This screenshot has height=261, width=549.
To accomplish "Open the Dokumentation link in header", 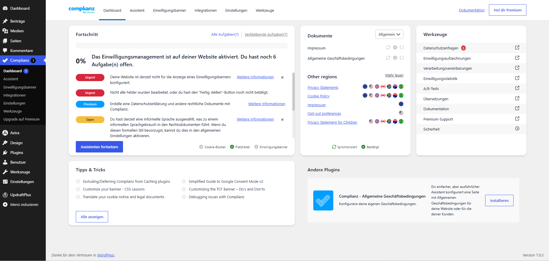I will pyautogui.click(x=472, y=10).
